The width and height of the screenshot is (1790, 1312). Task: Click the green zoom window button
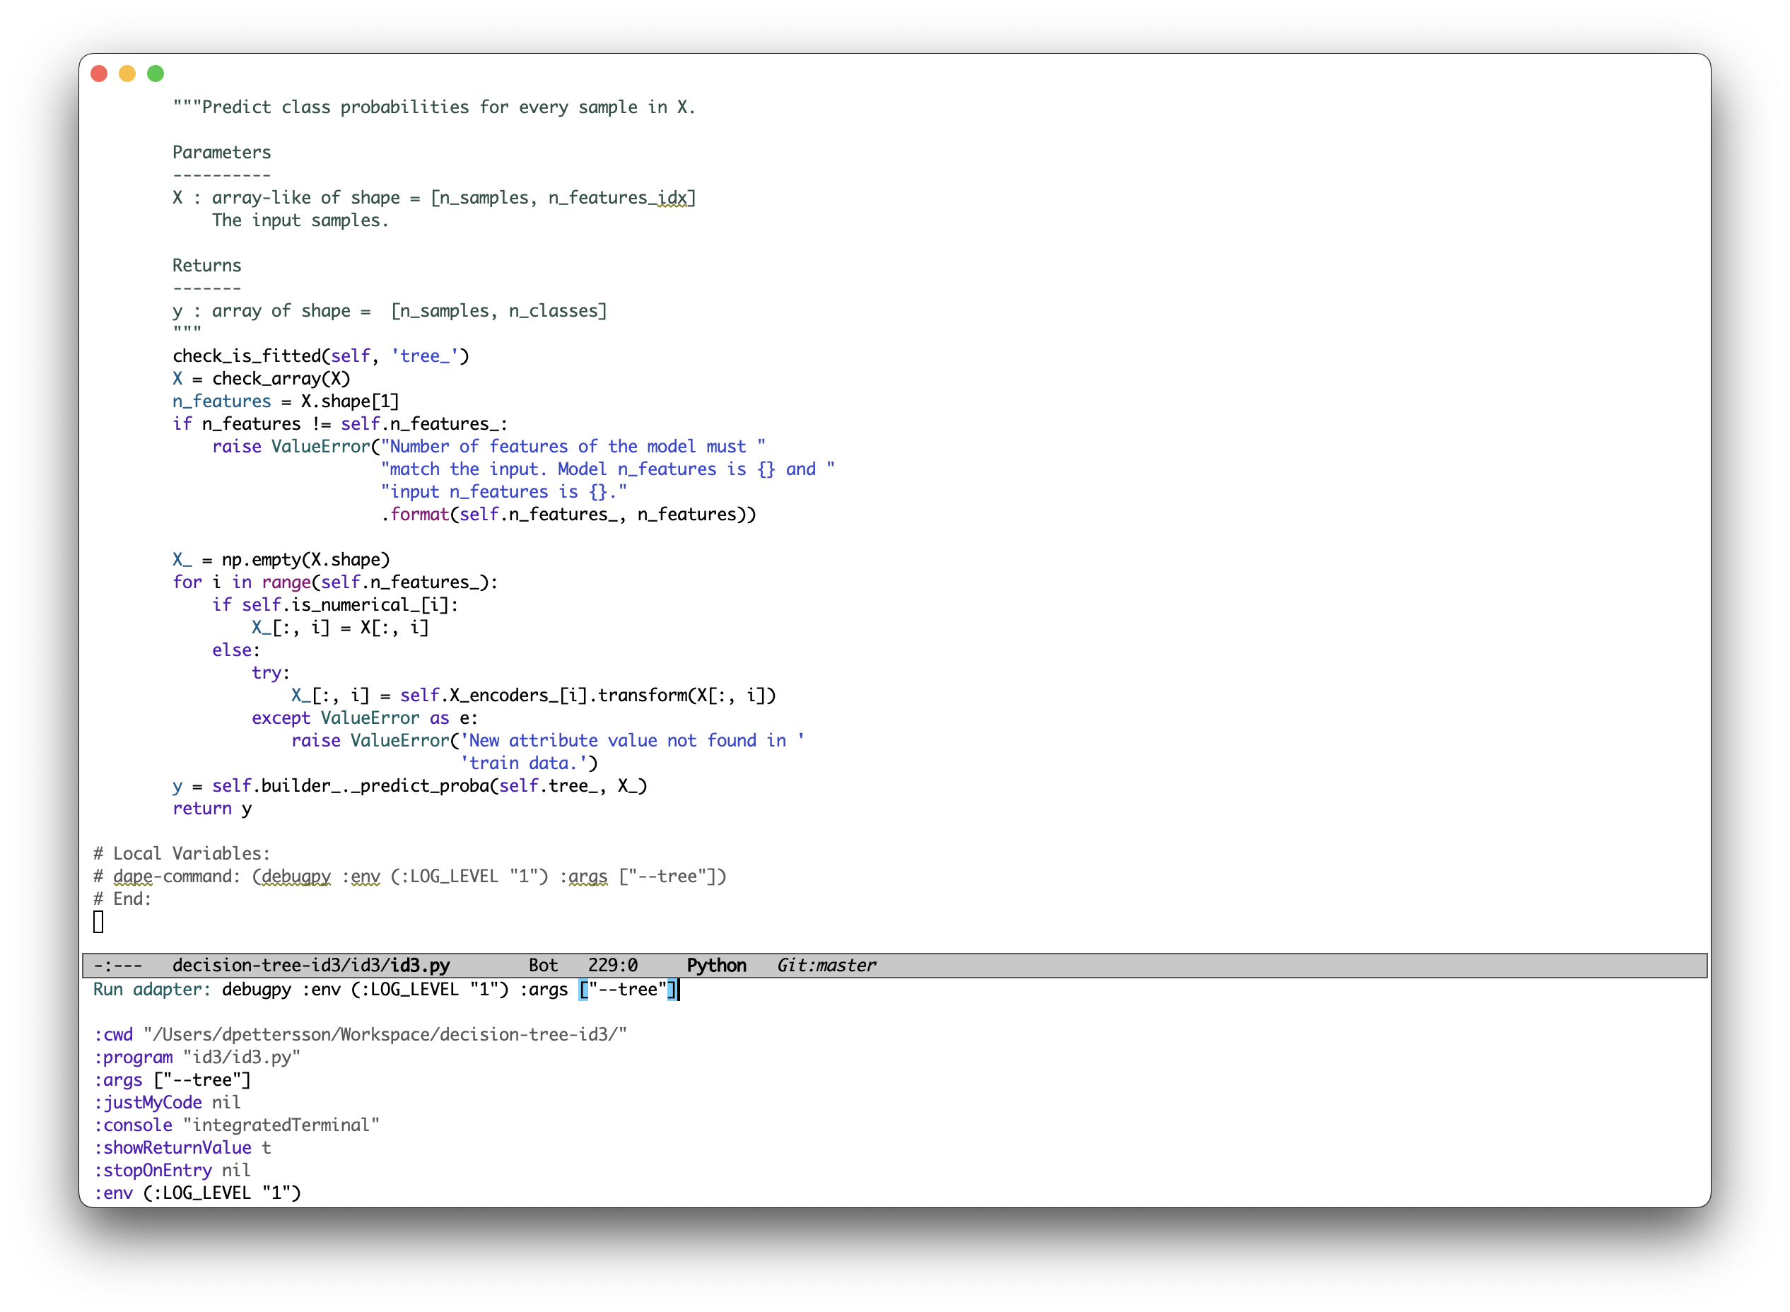click(156, 74)
